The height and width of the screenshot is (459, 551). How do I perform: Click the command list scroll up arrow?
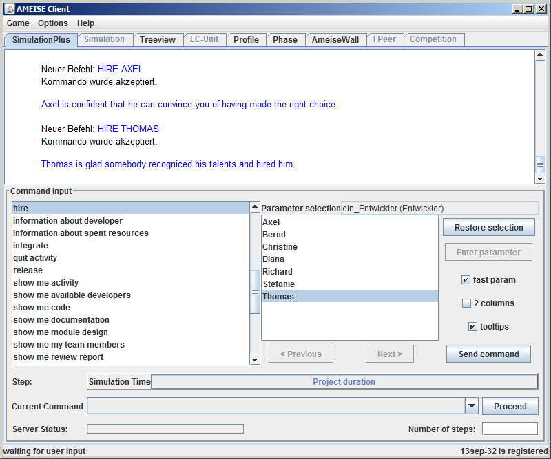pyautogui.click(x=255, y=207)
